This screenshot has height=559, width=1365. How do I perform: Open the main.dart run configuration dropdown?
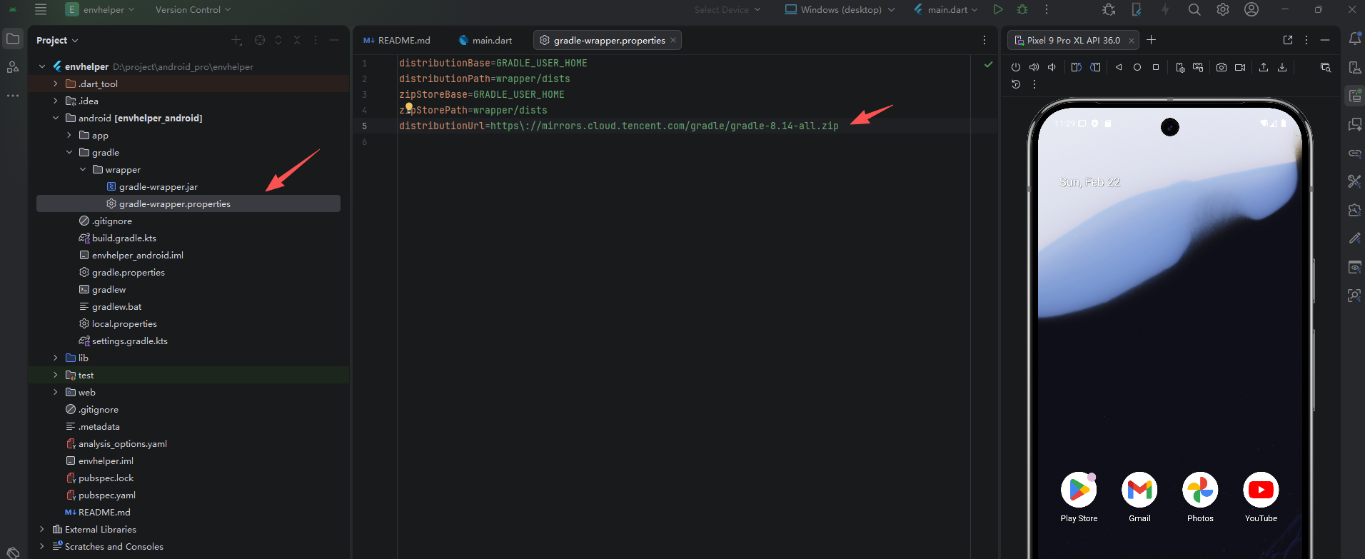(x=946, y=9)
